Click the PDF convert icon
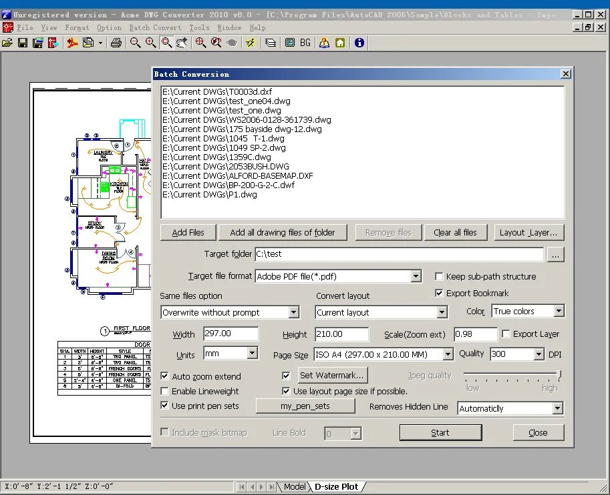Screen dimensions: 610x495 [x=72, y=43]
